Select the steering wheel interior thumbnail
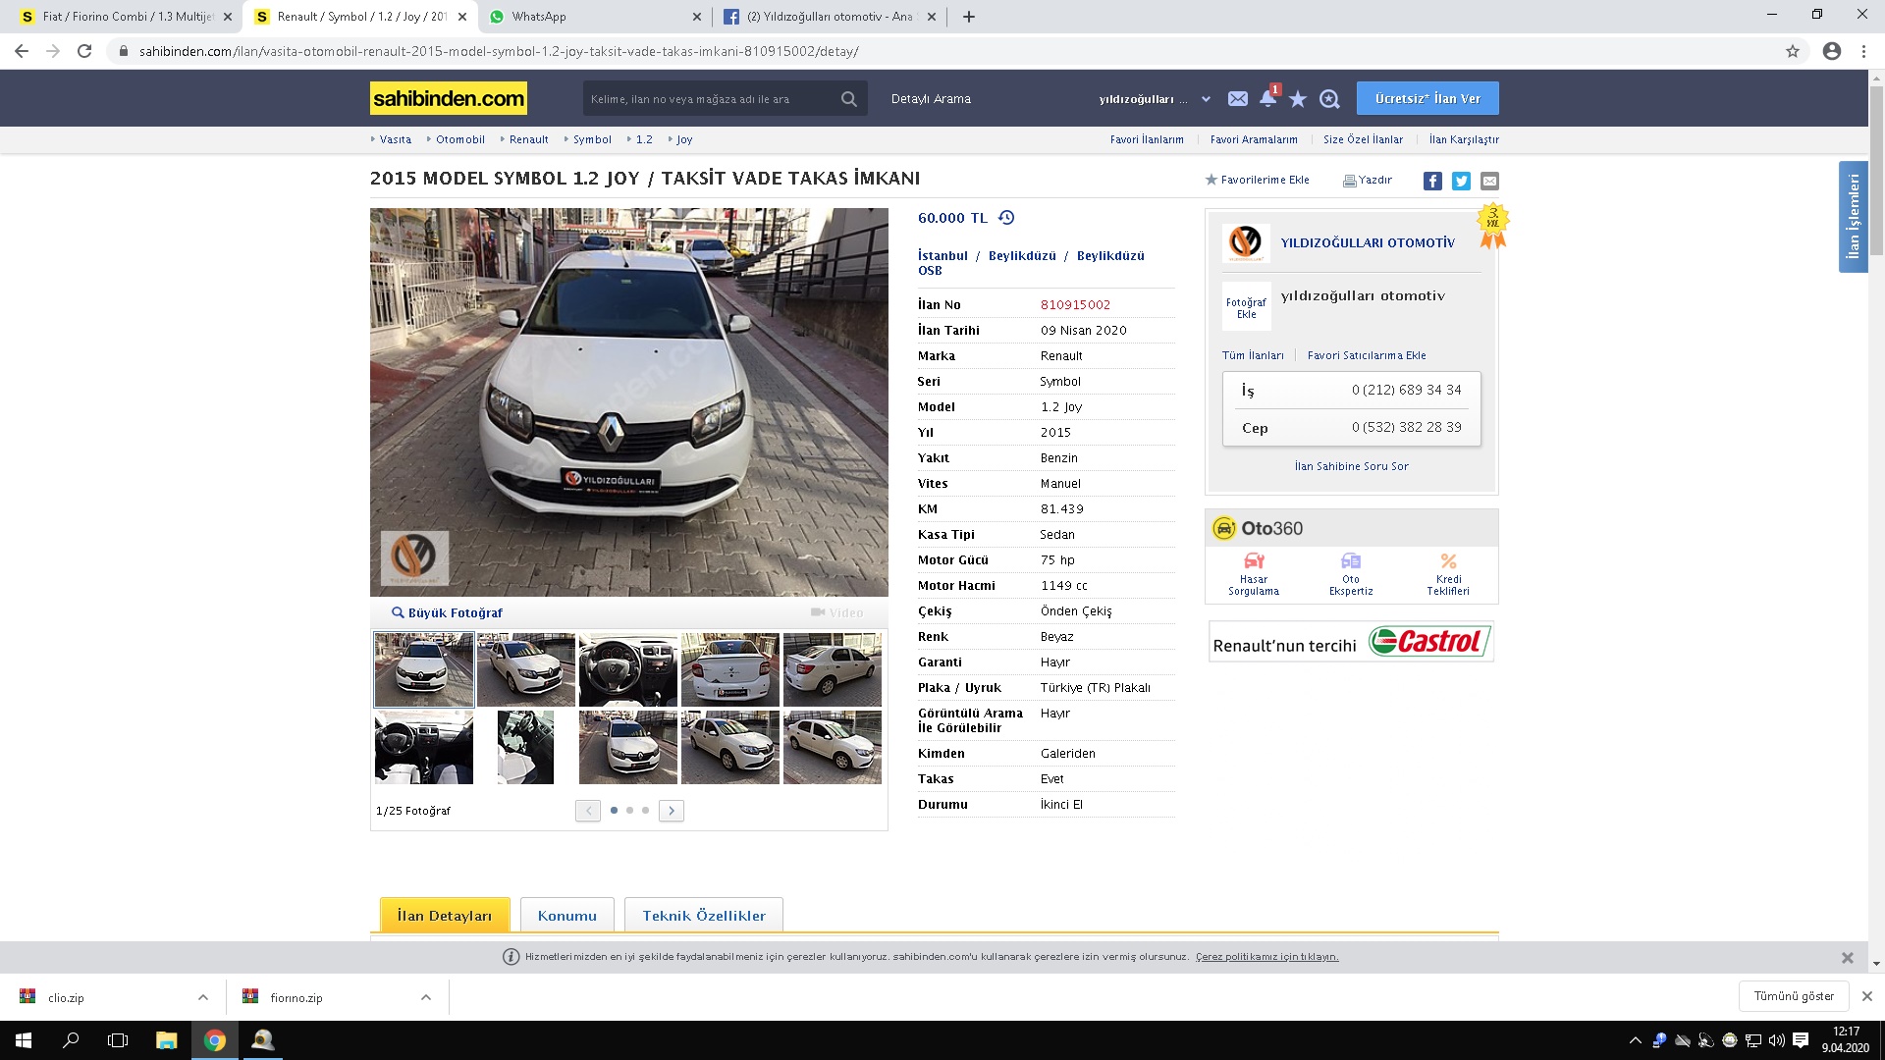This screenshot has width=1885, height=1060. coord(628,669)
